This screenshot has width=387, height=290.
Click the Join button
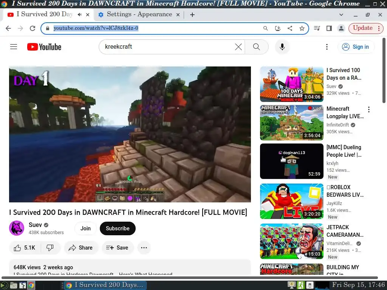[x=85, y=228]
